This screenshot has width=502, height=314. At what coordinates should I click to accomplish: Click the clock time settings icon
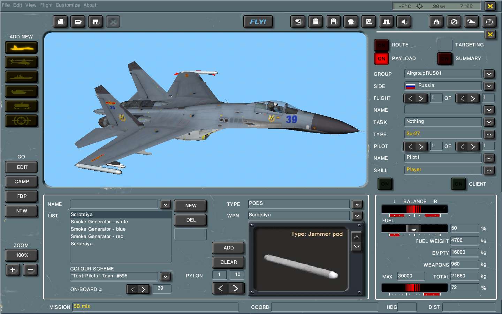pos(489,22)
